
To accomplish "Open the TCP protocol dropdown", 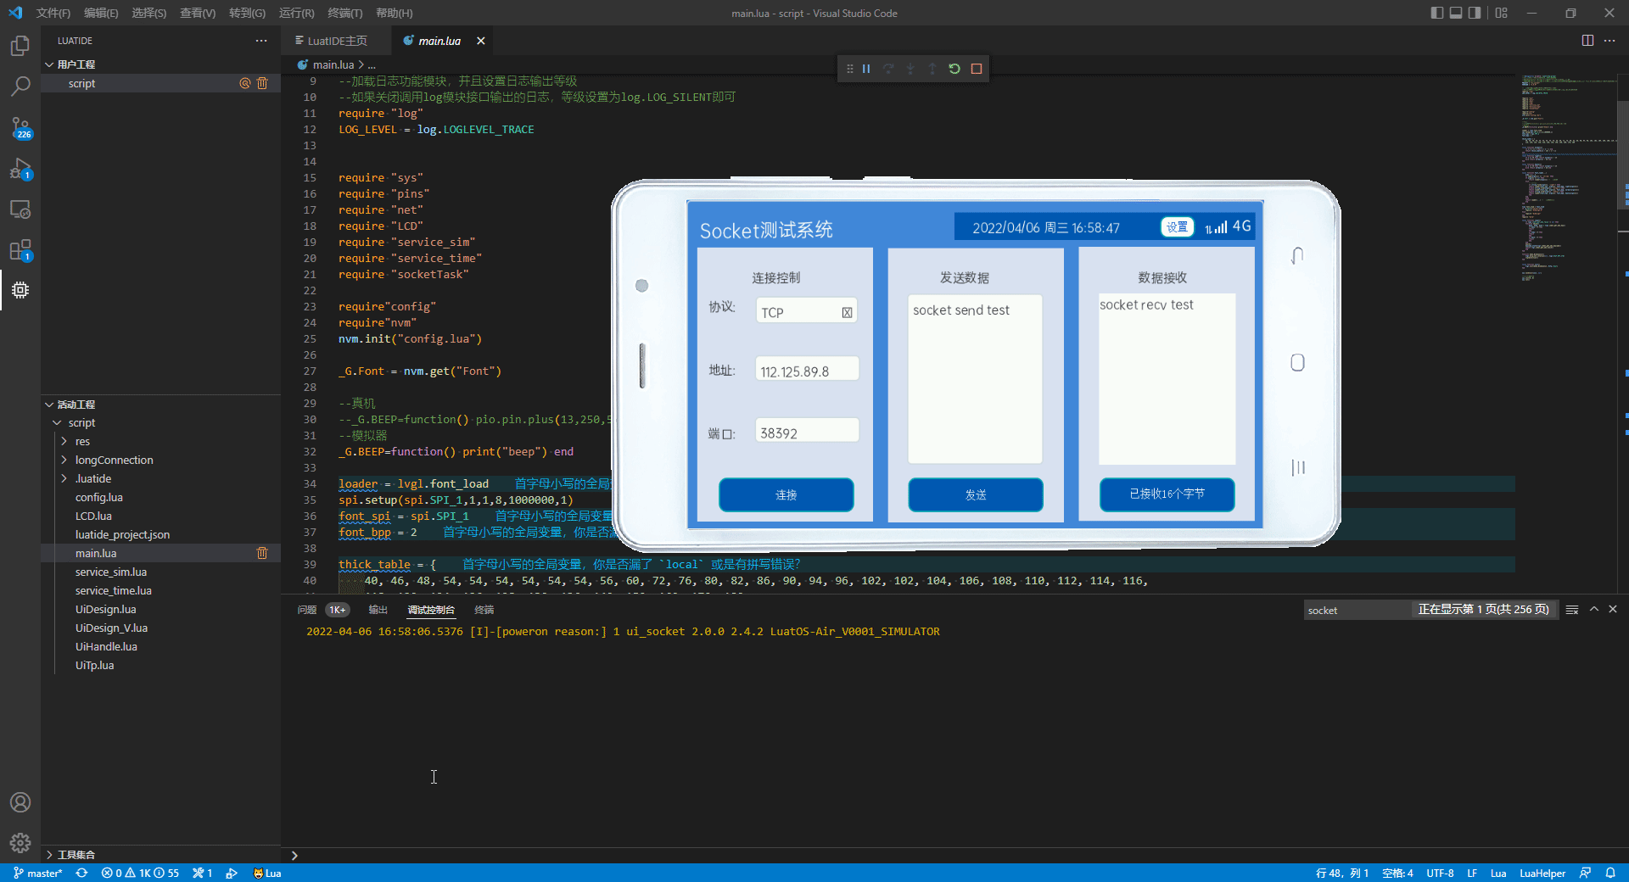I will pyautogui.click(x=806, y=312).
